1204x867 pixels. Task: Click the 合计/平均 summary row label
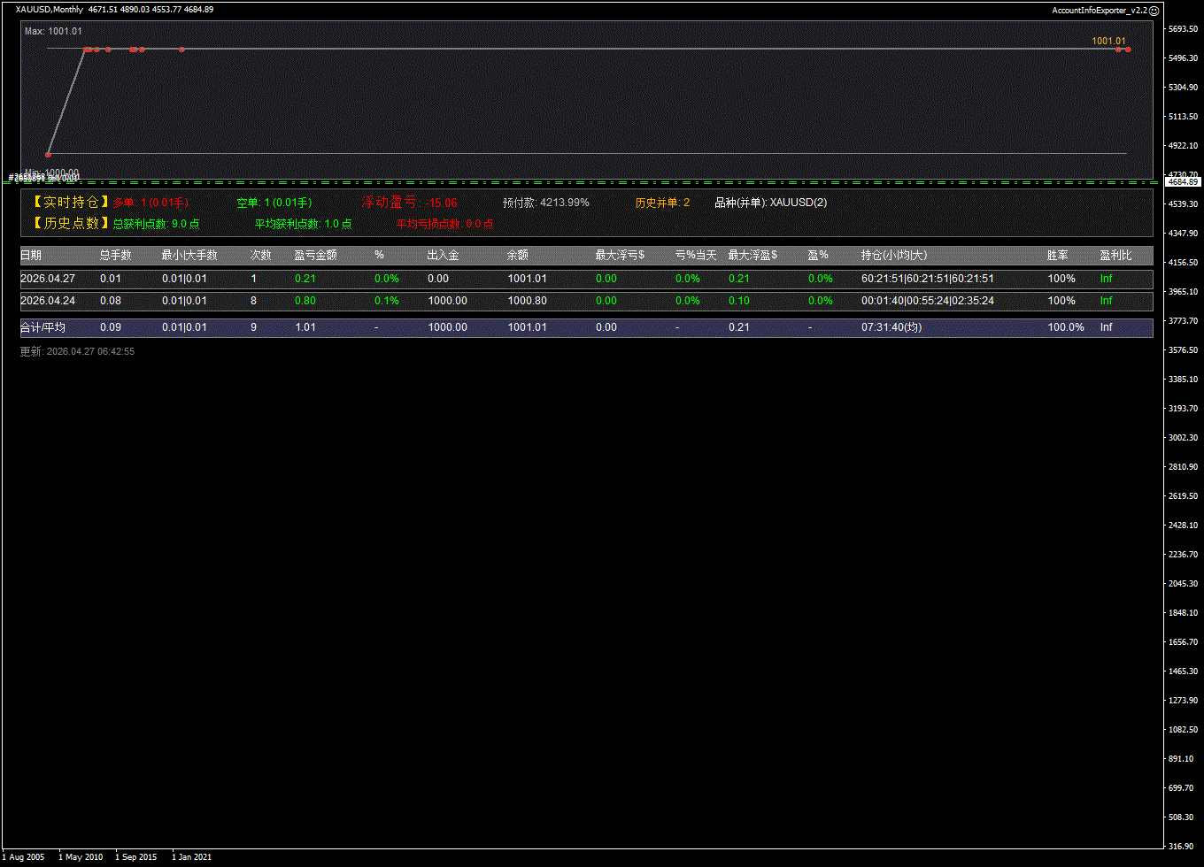click(42, 327)
